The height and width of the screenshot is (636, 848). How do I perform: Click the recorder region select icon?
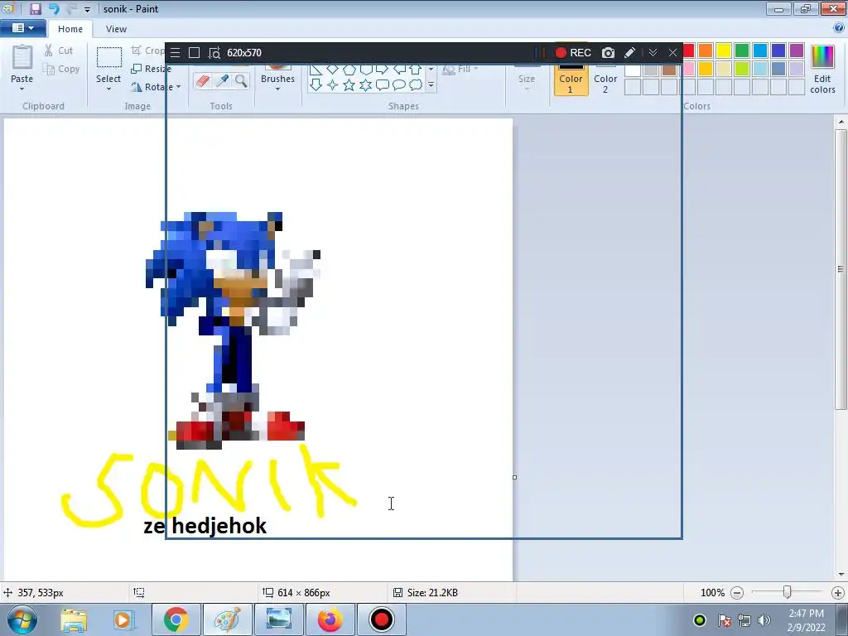[x=214, y=52]
